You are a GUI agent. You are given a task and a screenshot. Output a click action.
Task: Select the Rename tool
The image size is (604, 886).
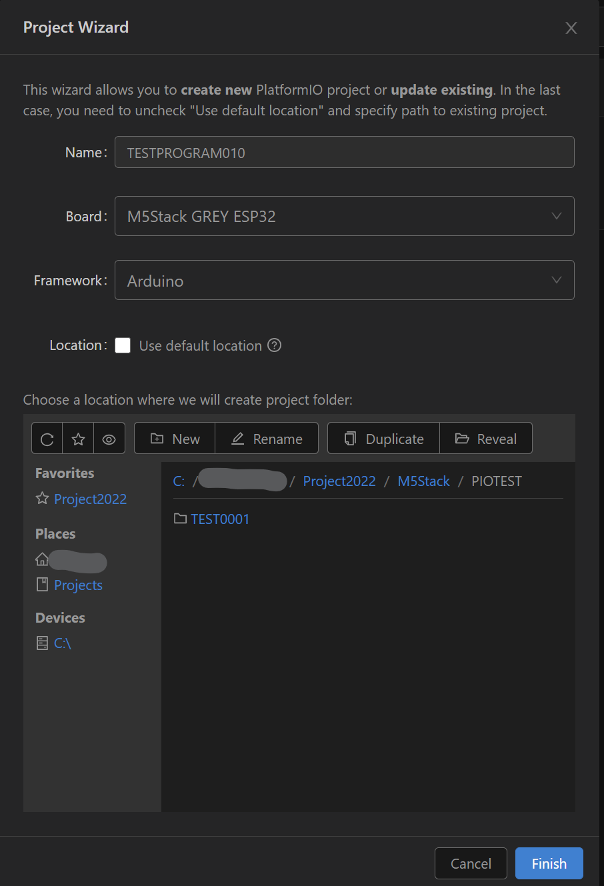[x=267, y=438]
